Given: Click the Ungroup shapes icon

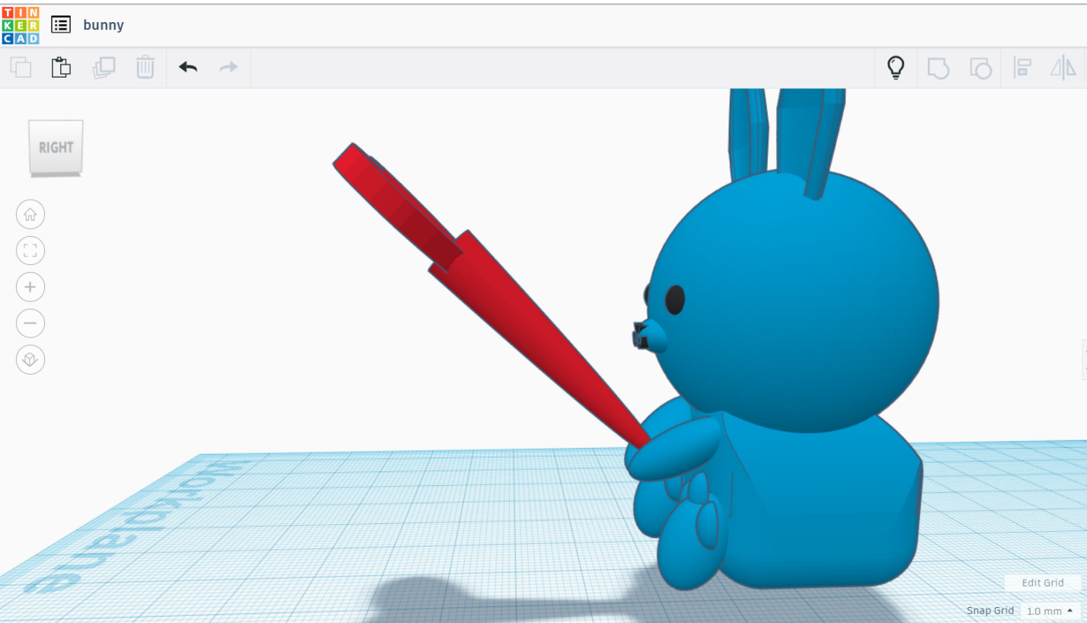Looking at the screenshot, I should click(980, 68).
